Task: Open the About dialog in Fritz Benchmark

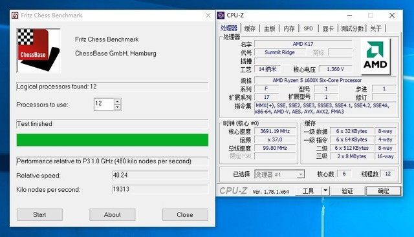Action: (112, 214)
